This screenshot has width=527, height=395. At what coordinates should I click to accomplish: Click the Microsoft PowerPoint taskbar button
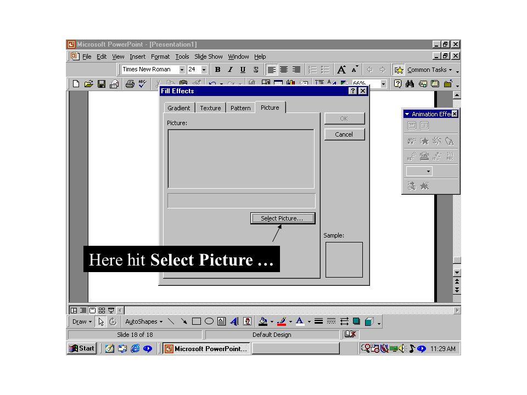point(207,349)
